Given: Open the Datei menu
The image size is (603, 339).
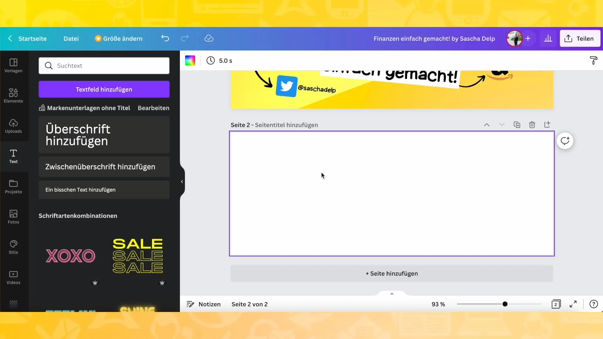Looking at the screenshot, I should tap(71, 39).
